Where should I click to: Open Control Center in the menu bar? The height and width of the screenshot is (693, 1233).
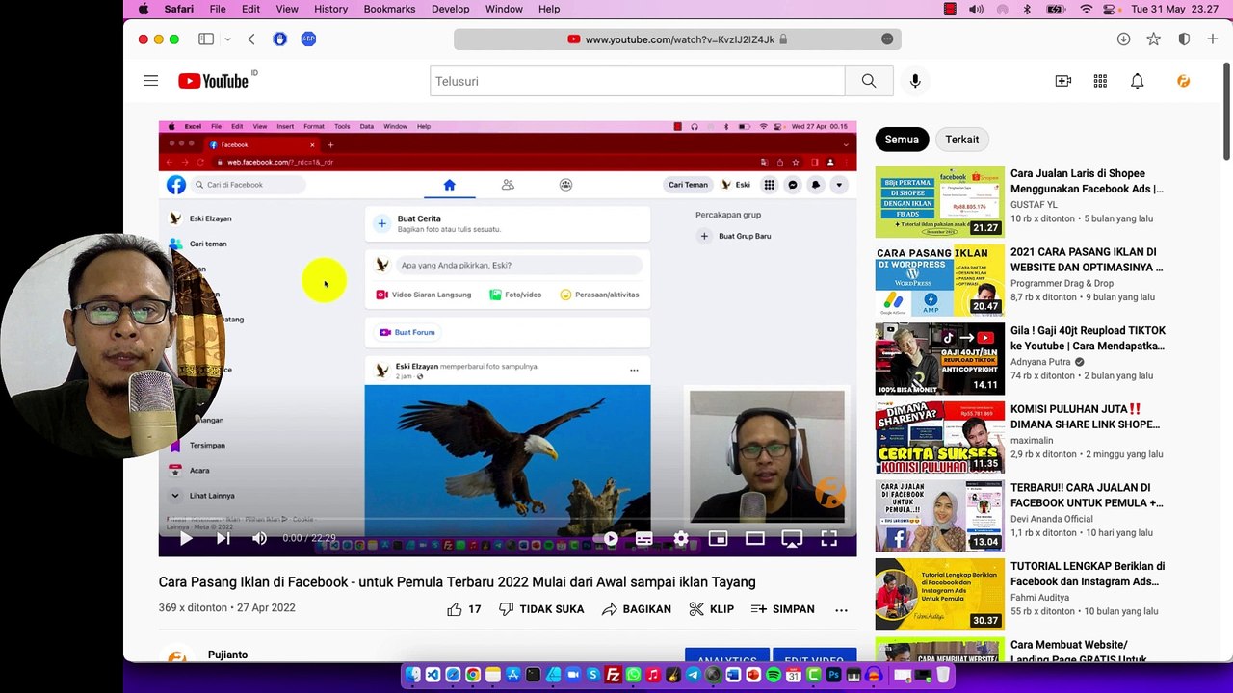pos(1110,9)
